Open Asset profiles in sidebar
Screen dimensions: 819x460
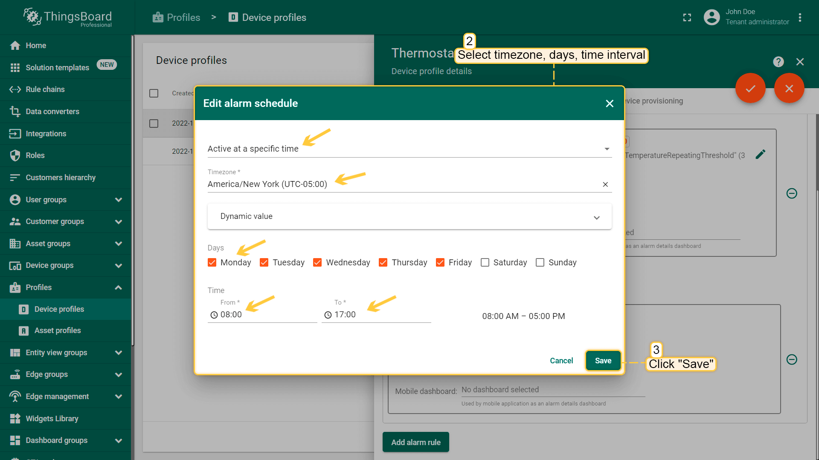[x=66, y=331]
